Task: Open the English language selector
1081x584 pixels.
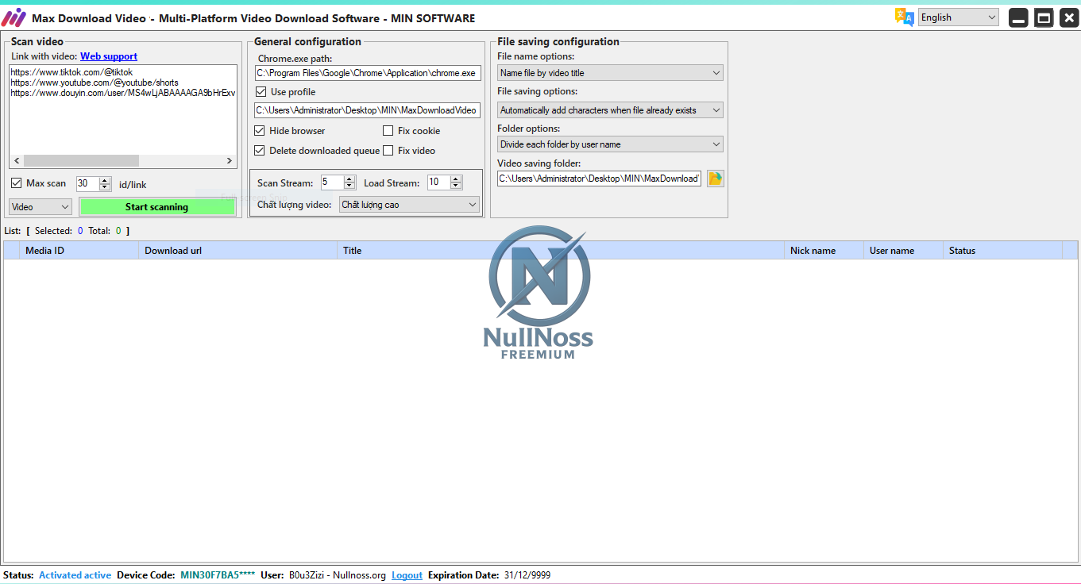Action: tap(958, 16)
